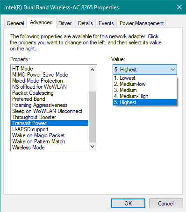
Task: Switch to the General tab
Action: click(x=15, y=23)
